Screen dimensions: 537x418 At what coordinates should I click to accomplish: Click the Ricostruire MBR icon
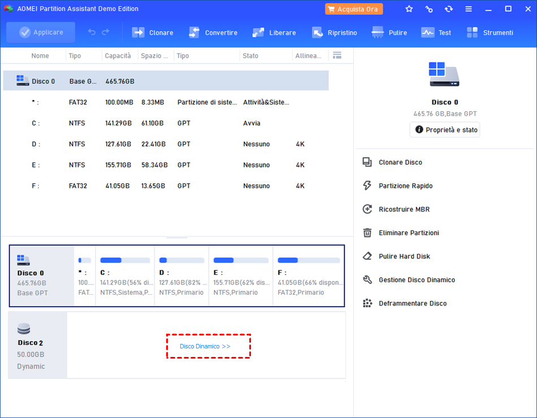(367, 209)
